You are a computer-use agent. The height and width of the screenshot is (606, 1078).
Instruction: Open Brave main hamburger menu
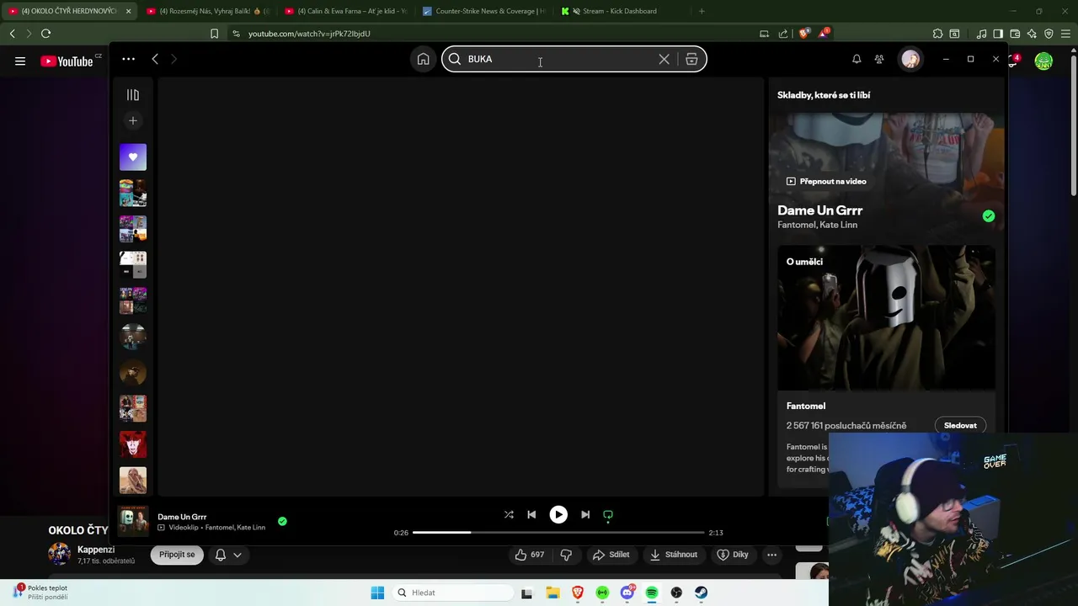(1065, 34)
